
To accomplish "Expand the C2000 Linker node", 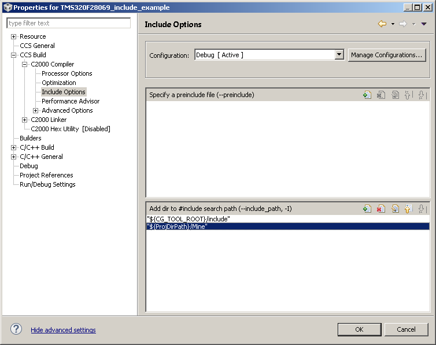I will click(24, 120).
